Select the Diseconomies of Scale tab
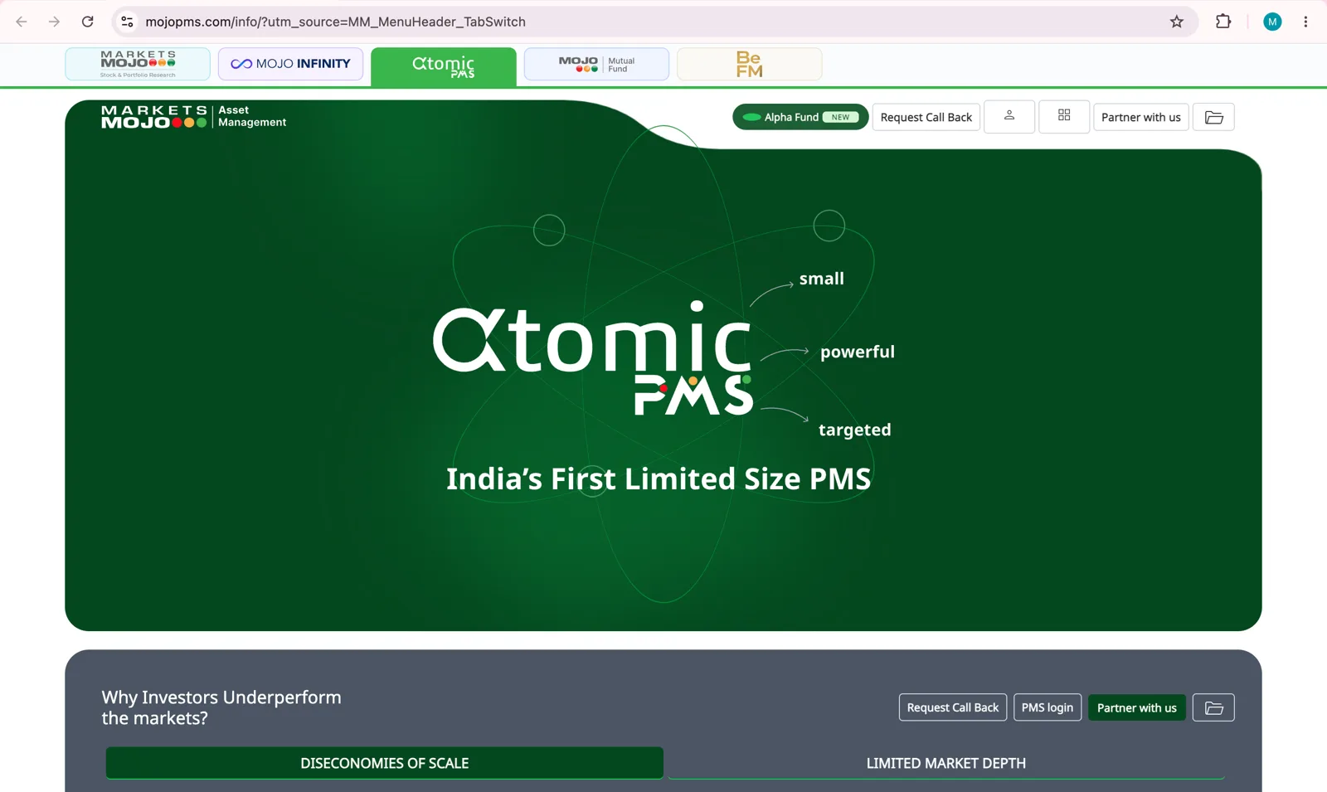Image resolution: width=1327 pixels, height=792 pixels. [x=385, y=763]
